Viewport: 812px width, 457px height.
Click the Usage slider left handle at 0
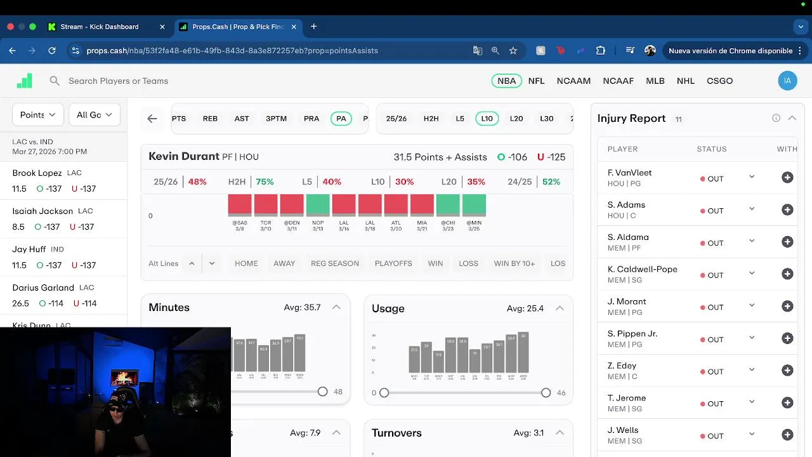coord(384,393)
